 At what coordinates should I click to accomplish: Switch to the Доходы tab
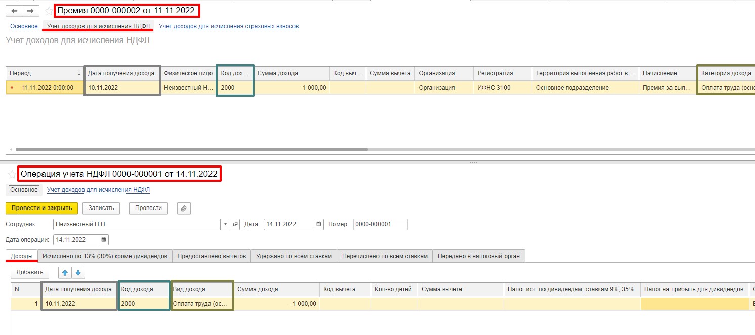pyautogui.click(x=22, y=256)
